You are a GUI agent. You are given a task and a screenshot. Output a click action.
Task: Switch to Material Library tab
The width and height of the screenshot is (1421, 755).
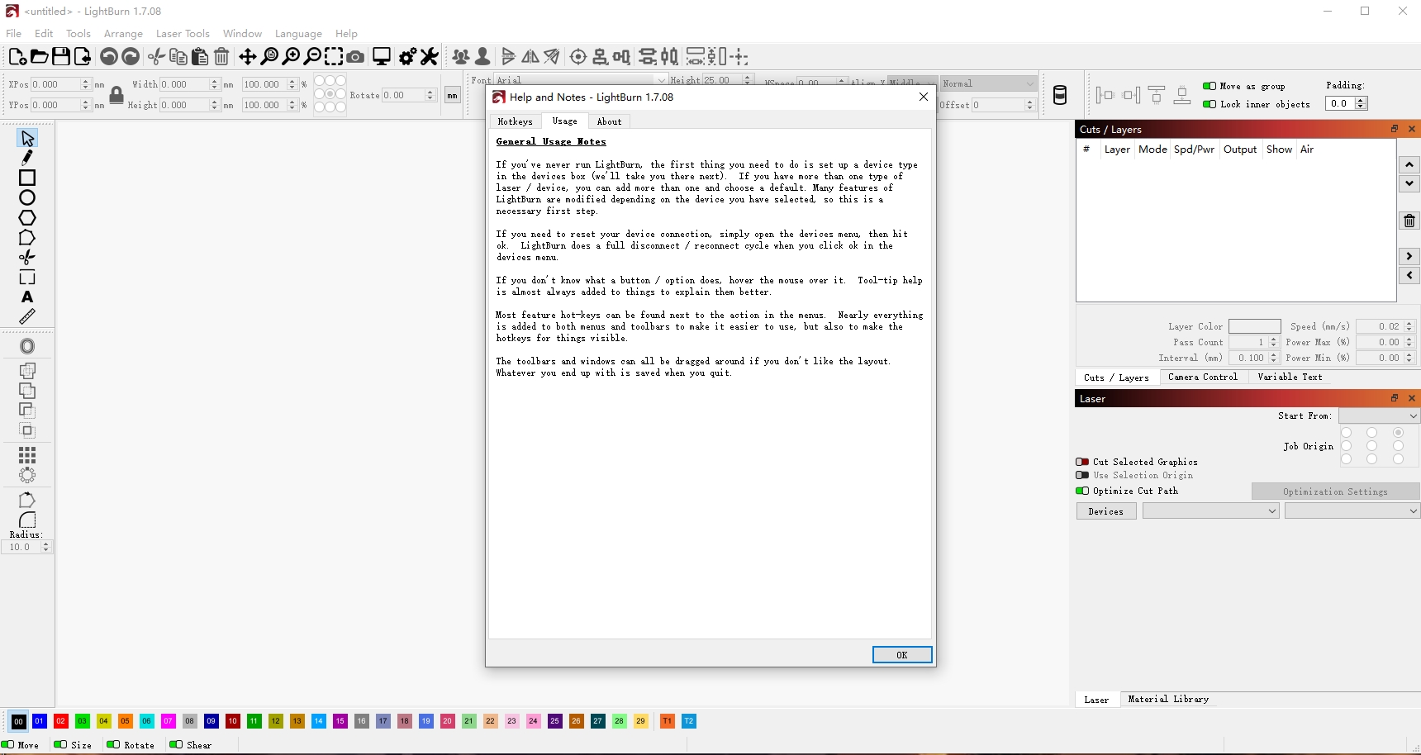coord(1168,699)
